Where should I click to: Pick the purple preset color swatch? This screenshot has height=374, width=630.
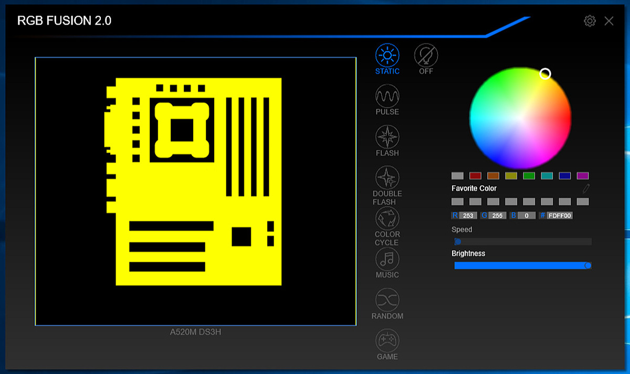[x=583, y=176]
